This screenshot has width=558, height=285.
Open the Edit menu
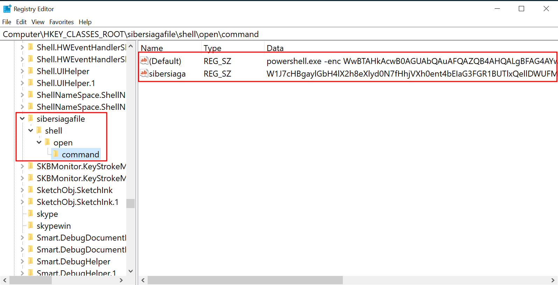coord(21,22)
